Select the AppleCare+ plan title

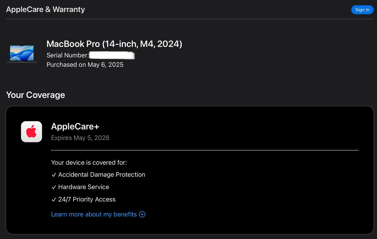point(75,126)
